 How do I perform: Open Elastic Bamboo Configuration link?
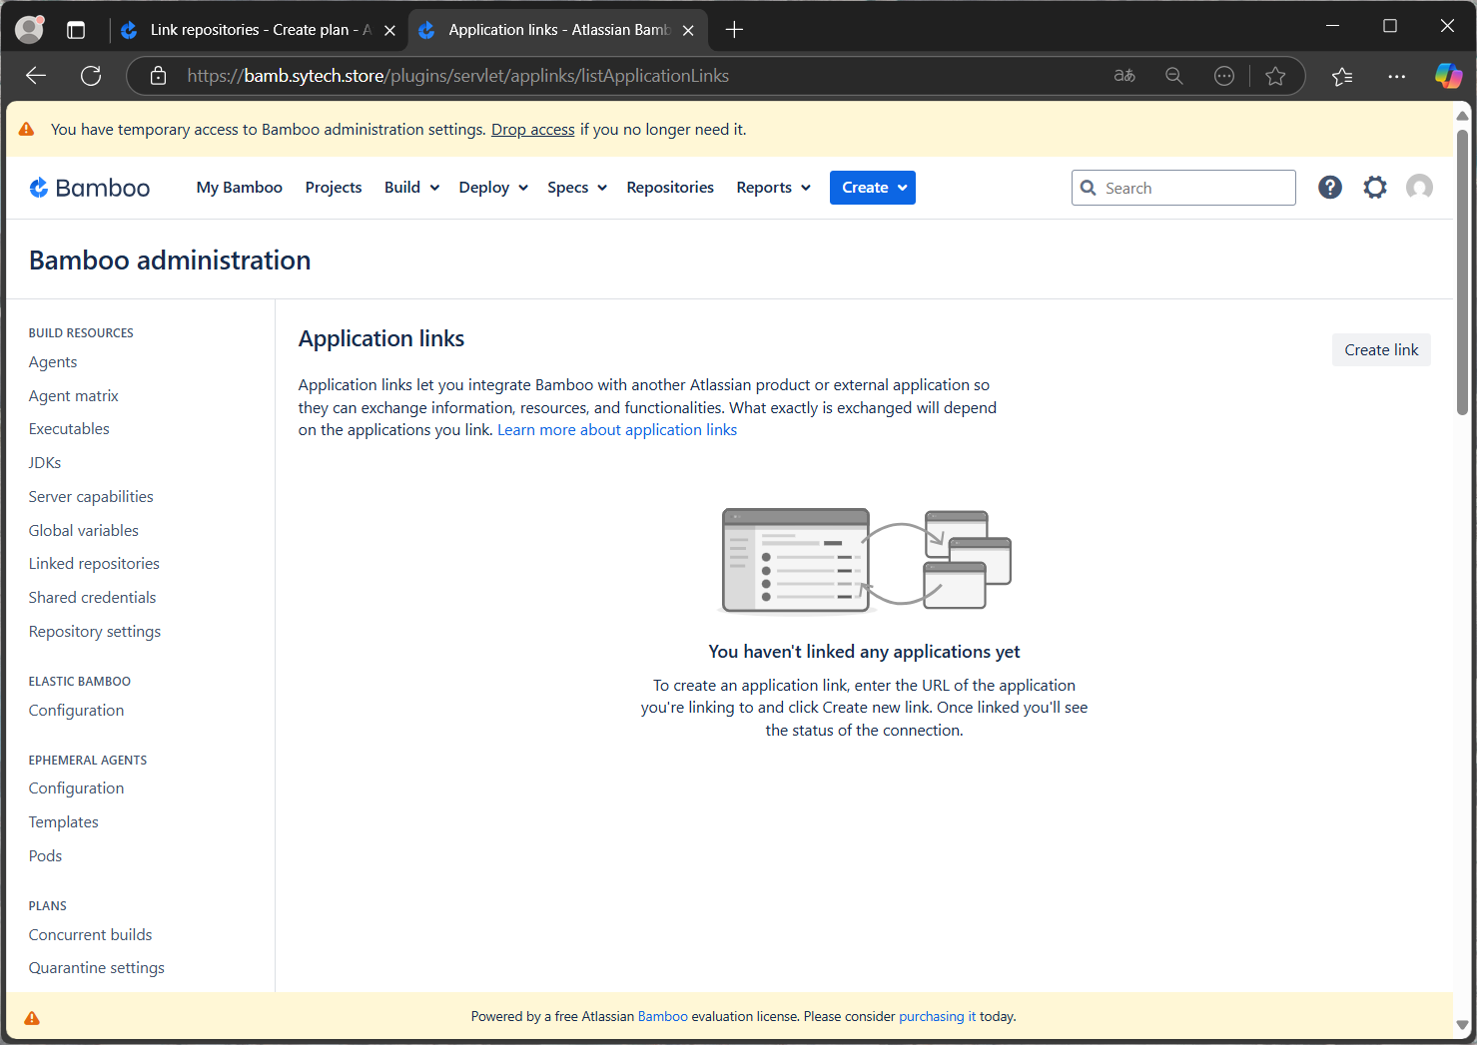[x=76, y=711]
